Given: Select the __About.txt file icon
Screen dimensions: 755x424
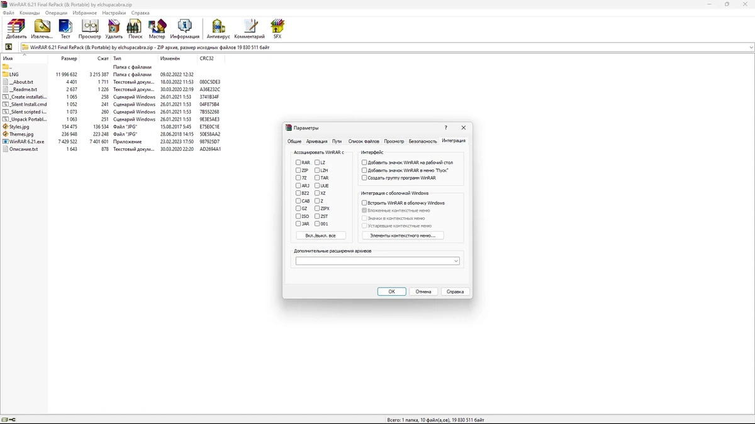Looking at the screenshot, I should coord(6,82).
